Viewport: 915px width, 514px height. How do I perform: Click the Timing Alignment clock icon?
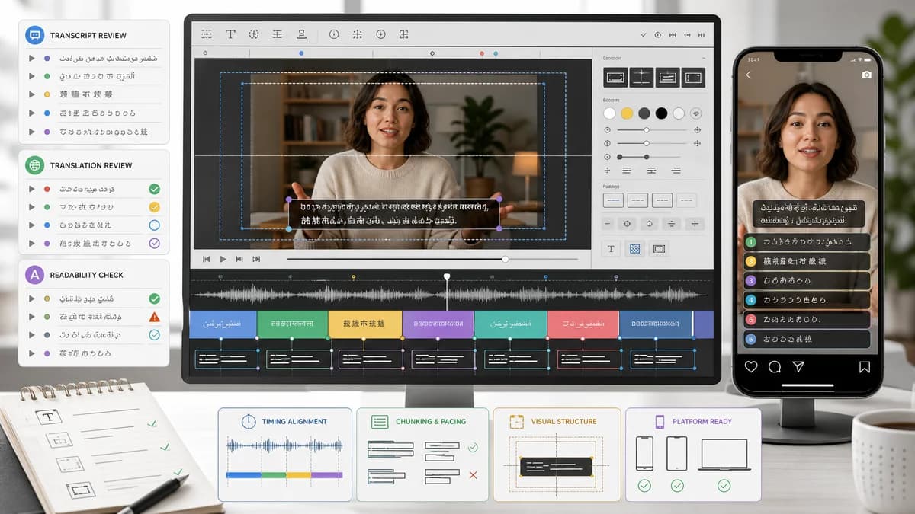[249, 421]
